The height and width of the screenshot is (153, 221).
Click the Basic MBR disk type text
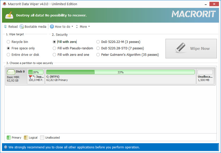click(13, 77)
